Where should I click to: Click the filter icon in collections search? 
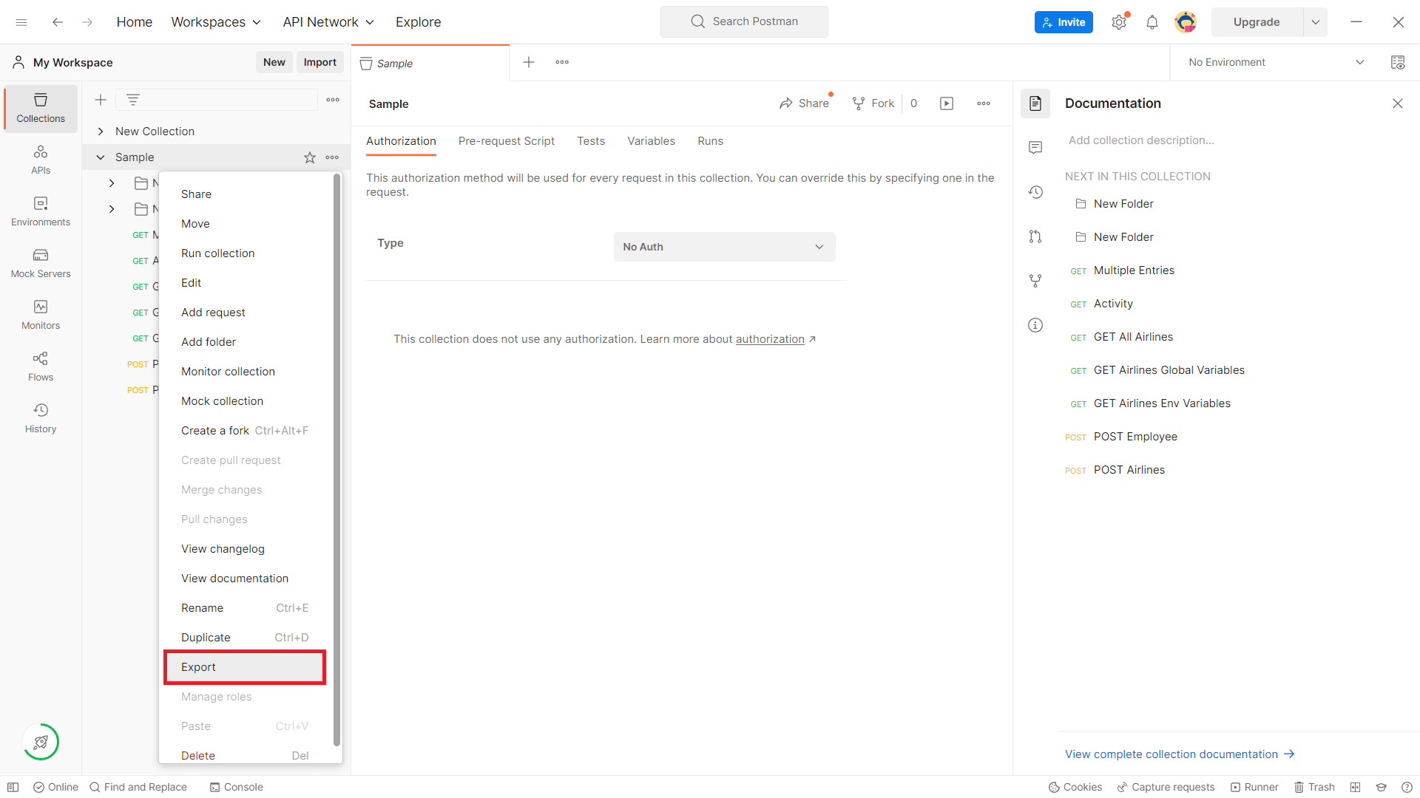click(133, 100)
